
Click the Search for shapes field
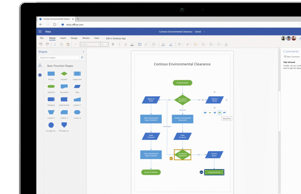pos(59,58)
